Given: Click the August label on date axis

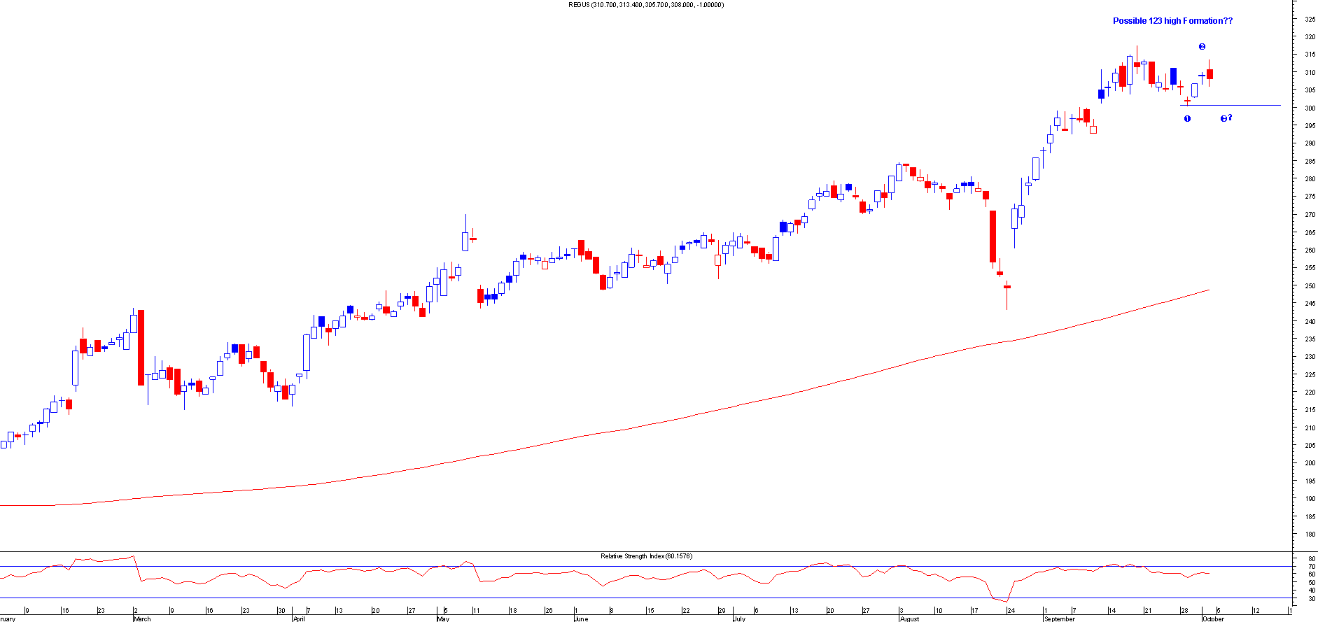Looking at the screenshot, I should [909, 619].
